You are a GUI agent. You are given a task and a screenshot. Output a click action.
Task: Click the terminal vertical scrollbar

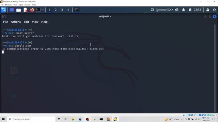pyautogui.click(x=215, y=68)
